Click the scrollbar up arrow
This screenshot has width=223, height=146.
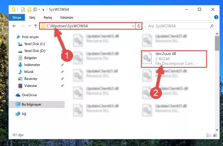pyautogui.click(x=217, y=34)
